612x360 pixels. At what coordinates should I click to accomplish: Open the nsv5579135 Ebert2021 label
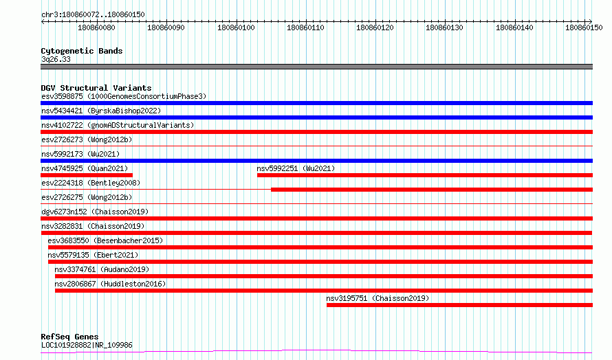coord(93,255)
